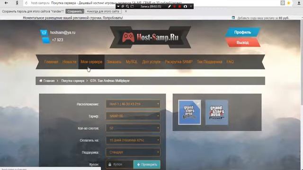Click breadcrumb 'GTA: San Andreas Multiplayer'
This screenshot has width=303, height=170.
[110, 81]
